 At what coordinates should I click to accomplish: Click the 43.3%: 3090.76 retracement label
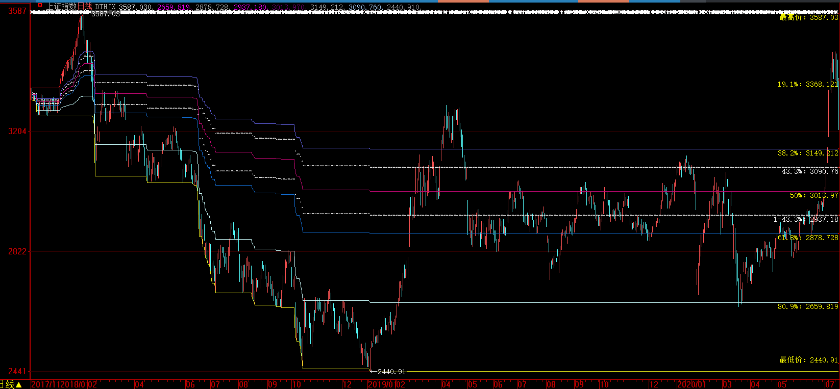pos(810,171)
